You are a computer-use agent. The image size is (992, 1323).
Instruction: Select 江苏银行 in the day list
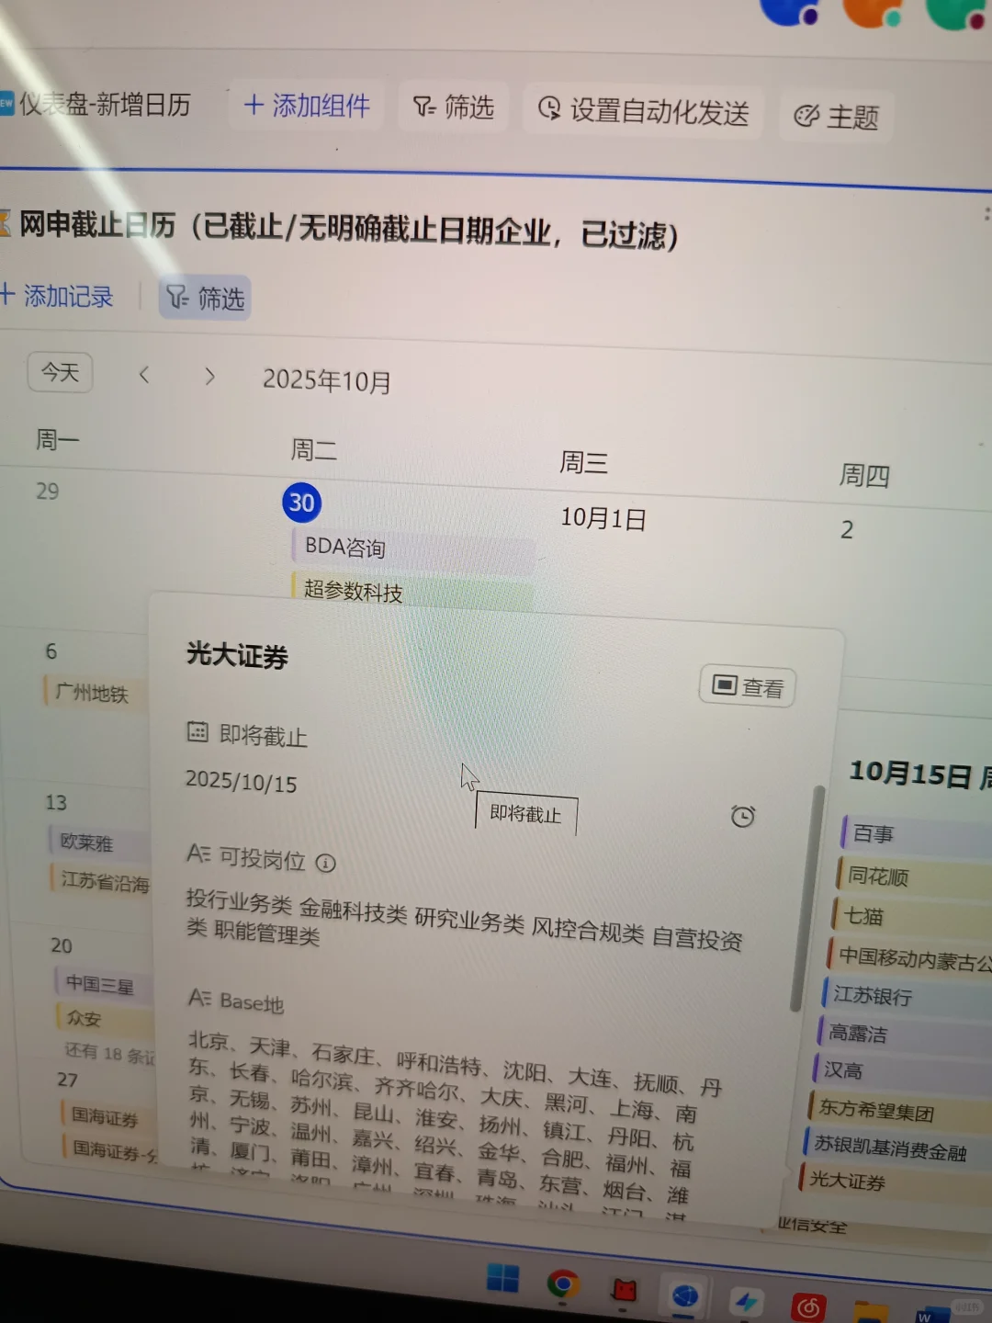pyautogui.click(x=906, y=996)
